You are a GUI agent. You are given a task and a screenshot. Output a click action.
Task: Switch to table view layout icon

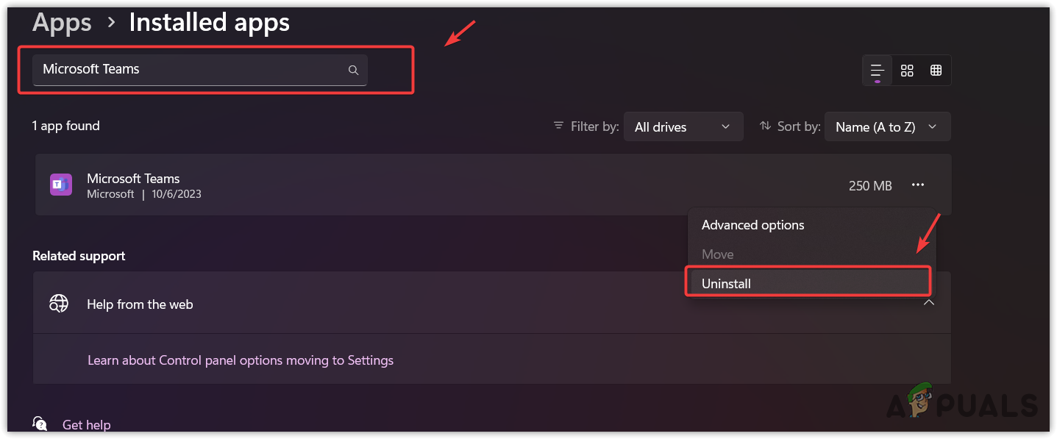coord(936,71)
